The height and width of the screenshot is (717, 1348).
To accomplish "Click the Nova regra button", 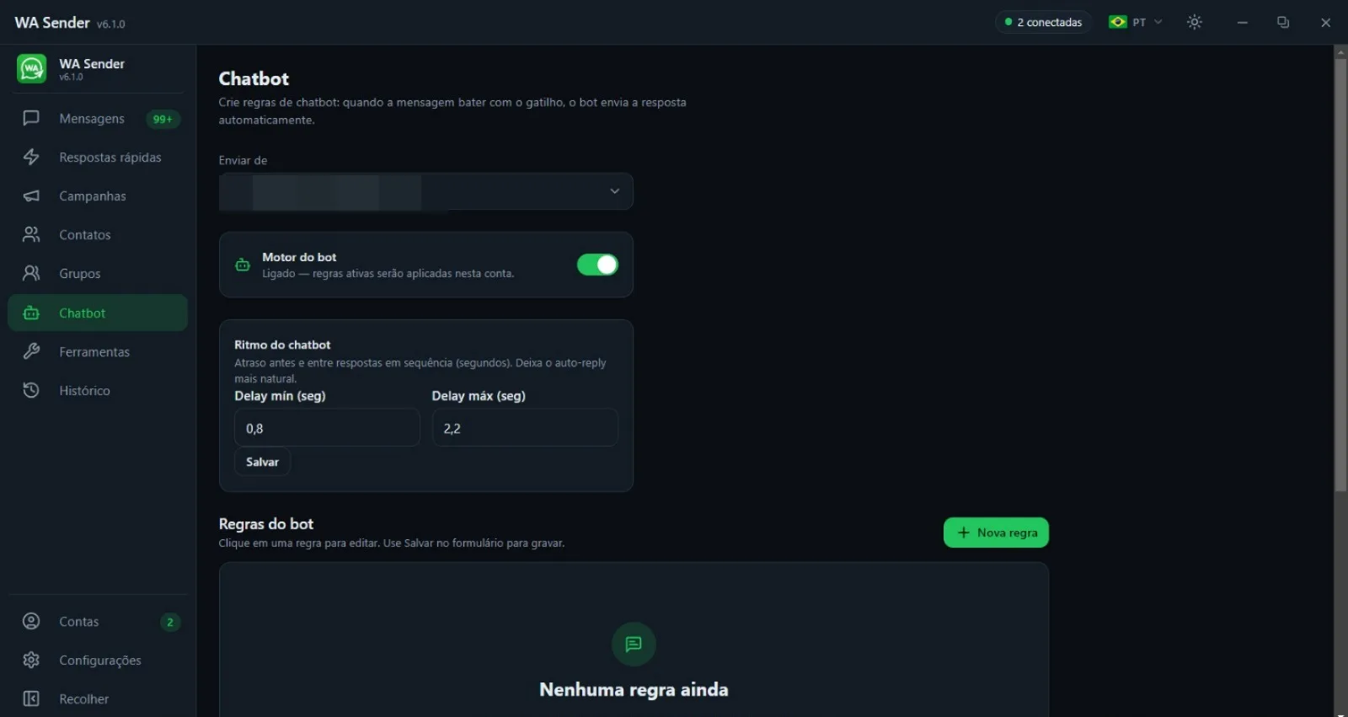I will tap(996, 532).
